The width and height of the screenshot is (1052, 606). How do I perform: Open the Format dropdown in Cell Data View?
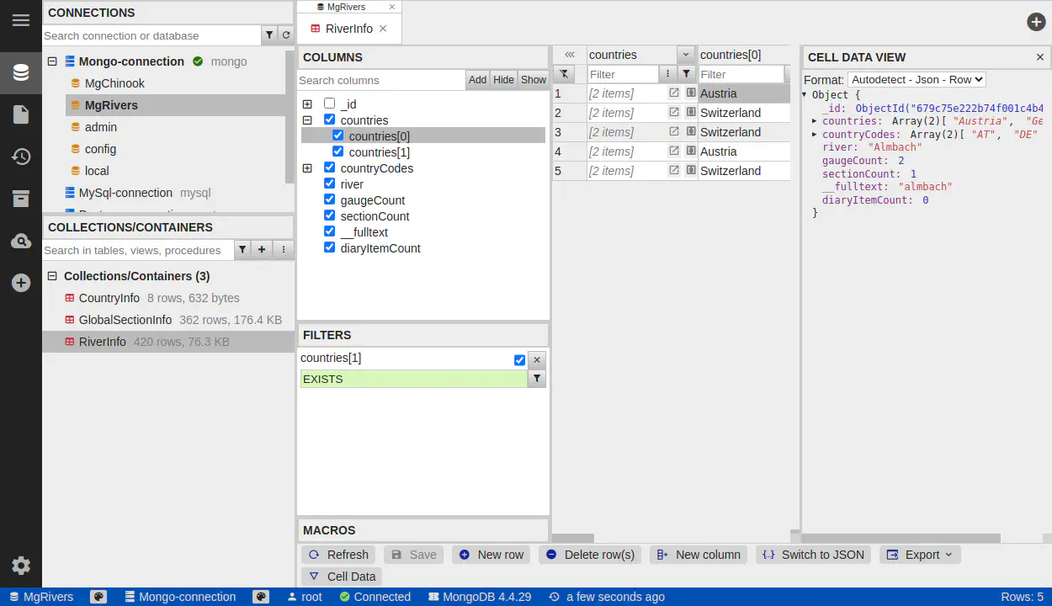pos(917,80)
